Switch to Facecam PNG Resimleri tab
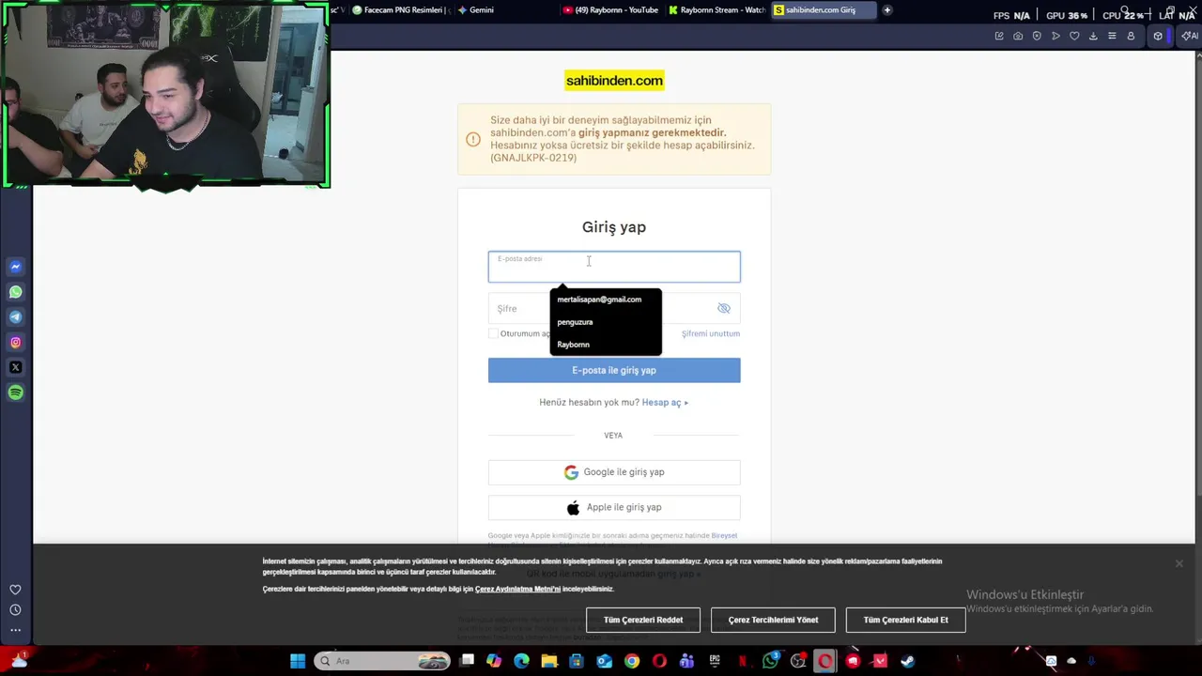This screenshot has height=676, width=1202. click(401, 10)
